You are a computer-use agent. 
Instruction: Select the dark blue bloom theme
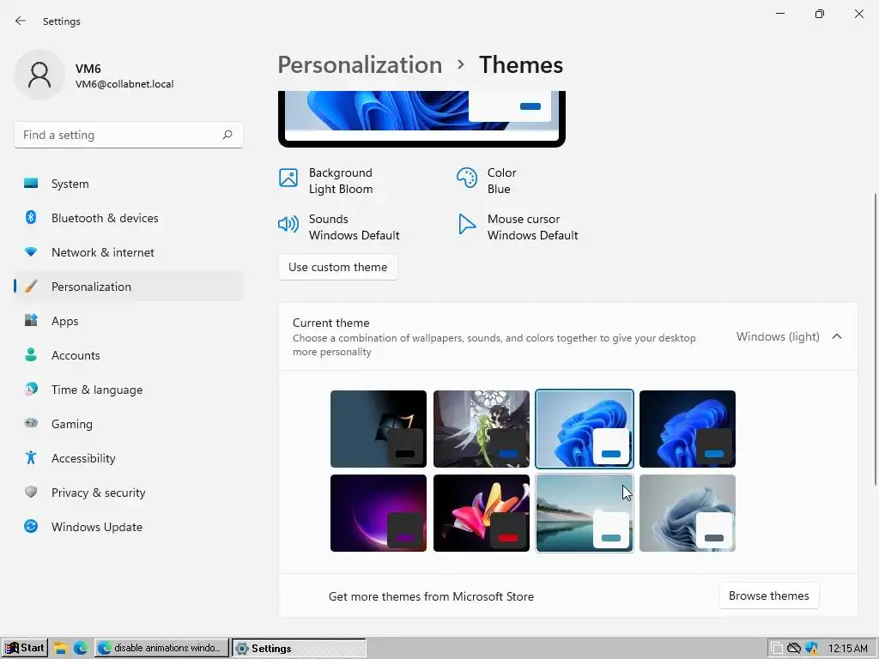click(688, 429)
